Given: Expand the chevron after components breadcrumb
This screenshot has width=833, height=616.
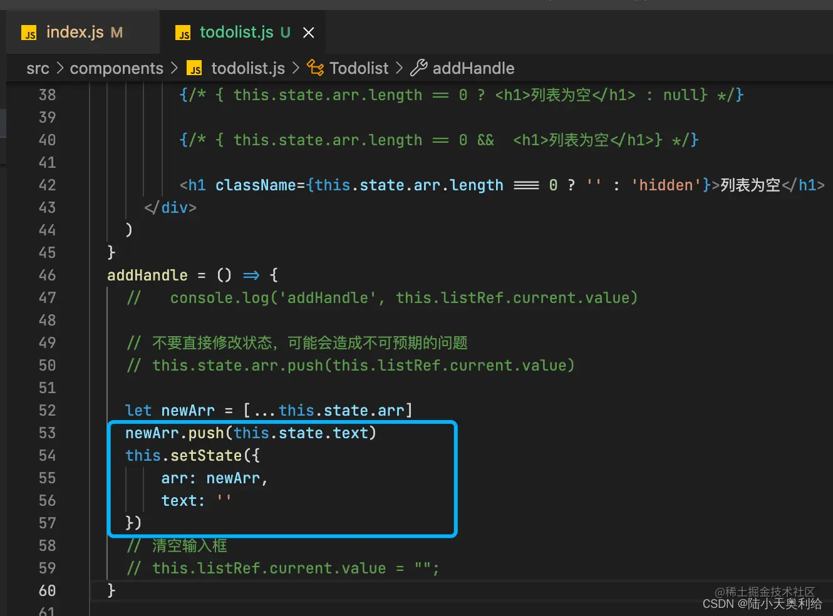Looking at the screenshot, I should pyautogui.click(x=174, y=68).
